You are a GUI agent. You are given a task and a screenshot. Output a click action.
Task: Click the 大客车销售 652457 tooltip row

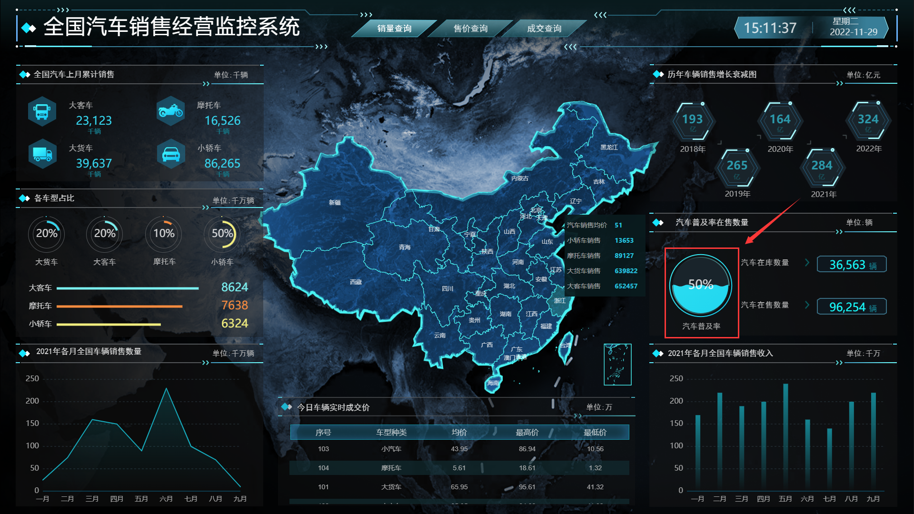tap(602, 287)
